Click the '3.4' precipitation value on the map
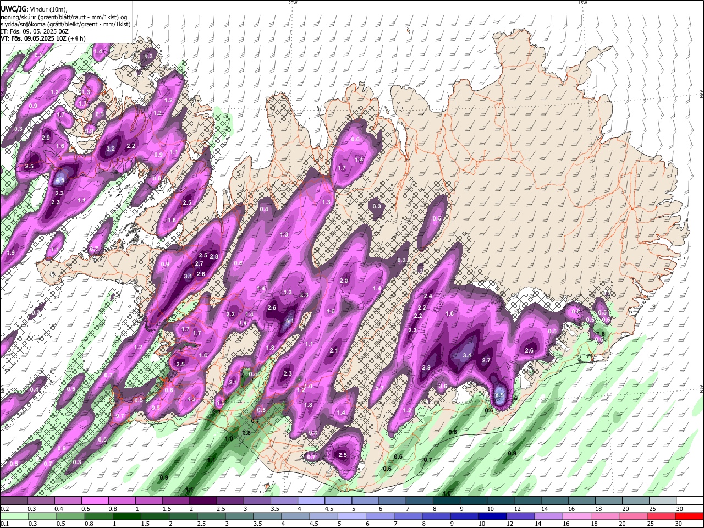 pos(467,356)
